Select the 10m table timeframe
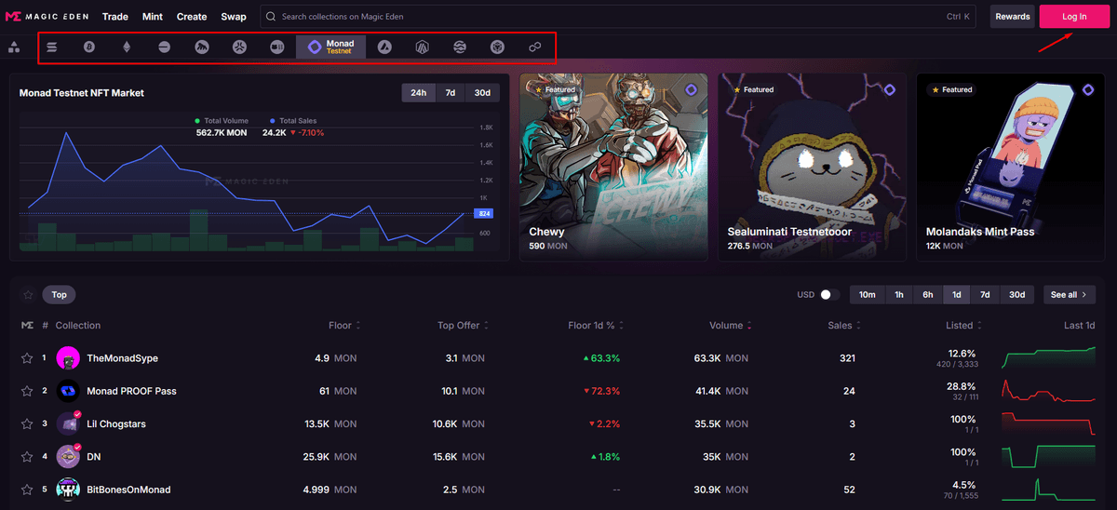This screenshot has width=1117, height=510. tap(867, 295)
